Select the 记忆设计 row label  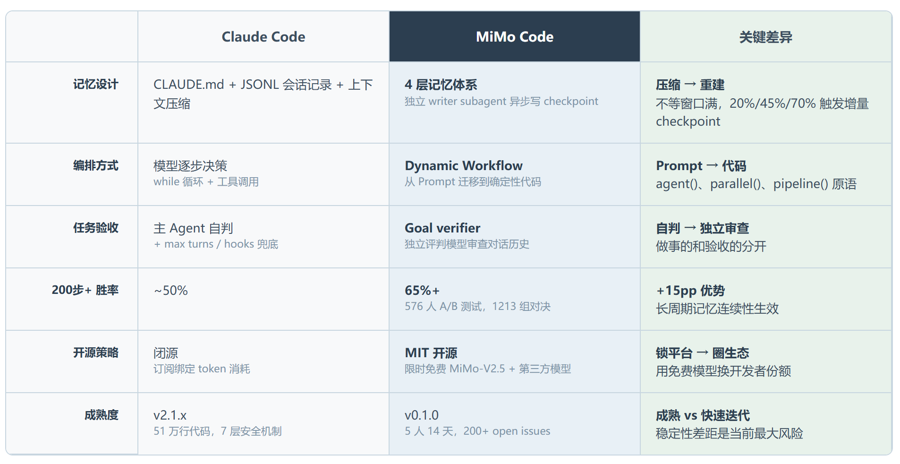[95, 85]
